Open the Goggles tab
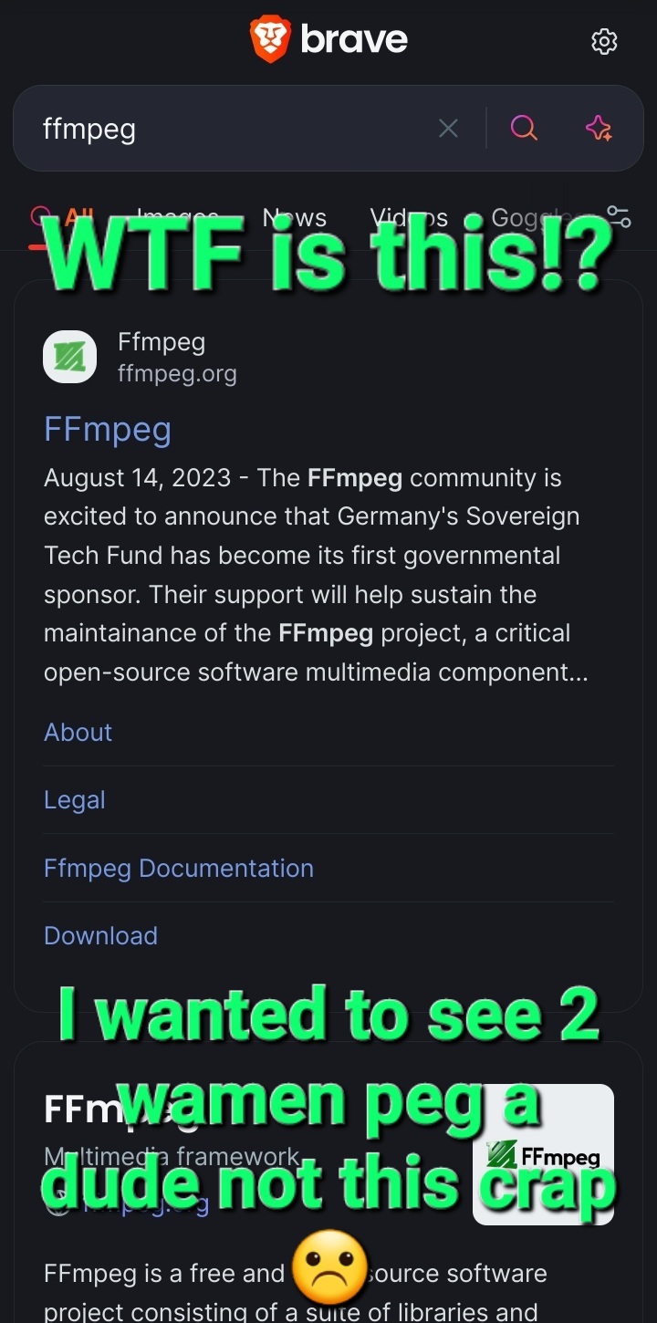The width and height of the screenshot is (657, 1323). [x=531, y=217]
